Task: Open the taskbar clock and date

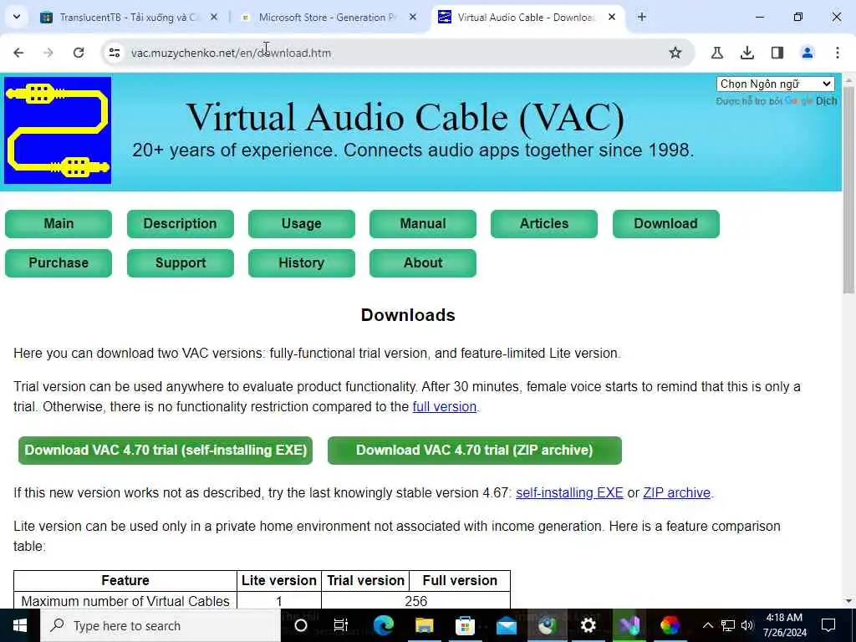Action: coord(784,625)
